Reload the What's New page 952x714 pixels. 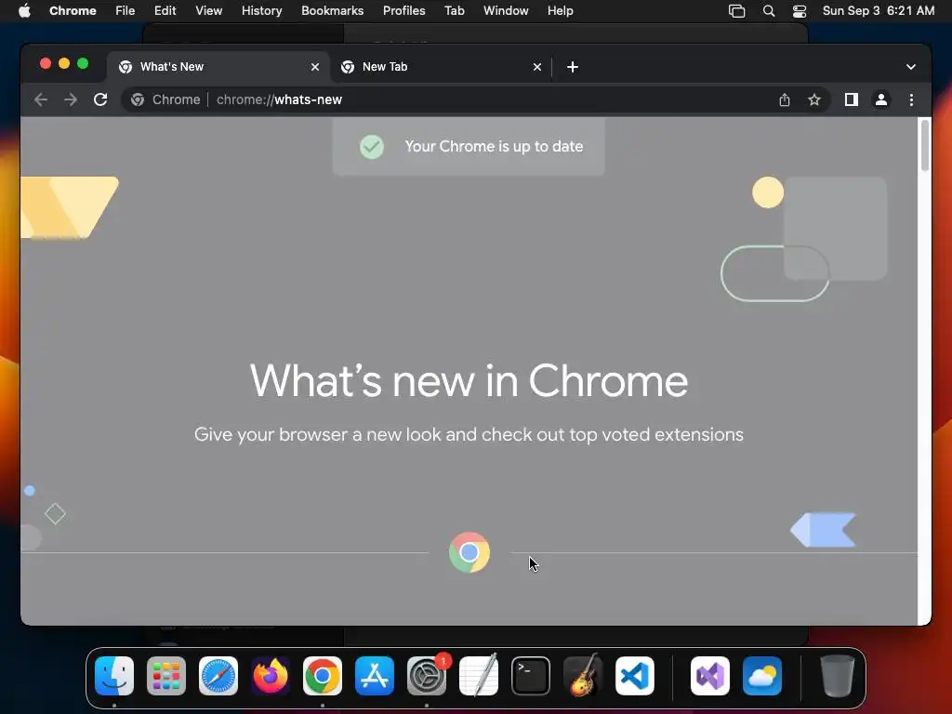[x=100, y=99]
